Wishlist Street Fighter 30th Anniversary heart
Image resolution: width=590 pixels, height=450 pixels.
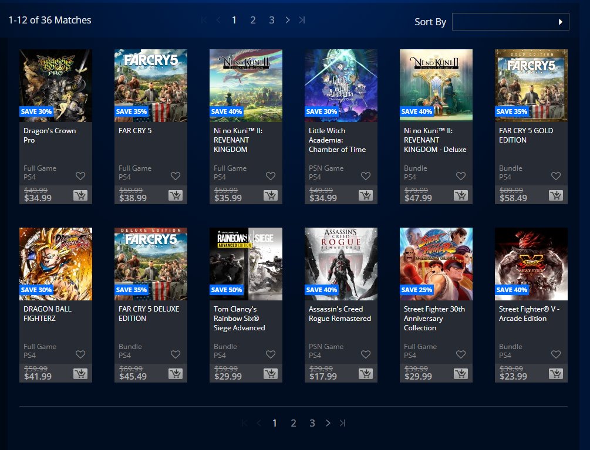pos(461,354)
